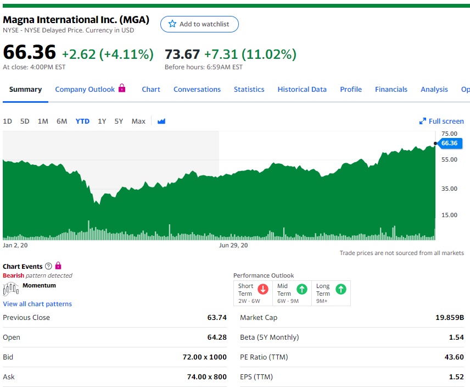This screenshot has height=387, width=470.
Task: Click the Previous Close value 63.74
Action: pyautogui.click(x=217, y=317)
